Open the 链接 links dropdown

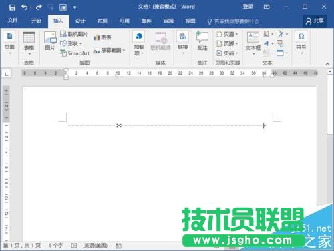point(183,43)
